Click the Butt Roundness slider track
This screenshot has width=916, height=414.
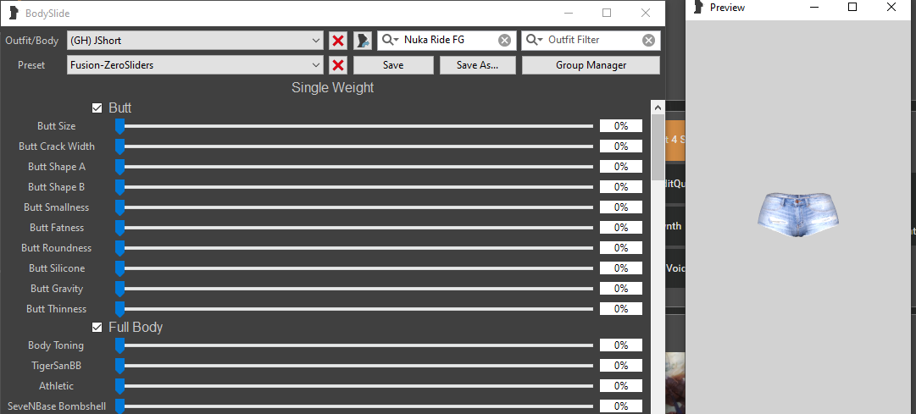coord(354,248)
